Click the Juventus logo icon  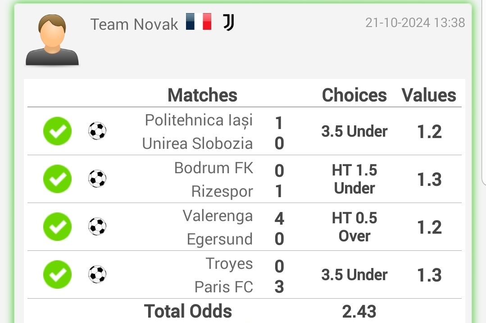click(228, 23)
